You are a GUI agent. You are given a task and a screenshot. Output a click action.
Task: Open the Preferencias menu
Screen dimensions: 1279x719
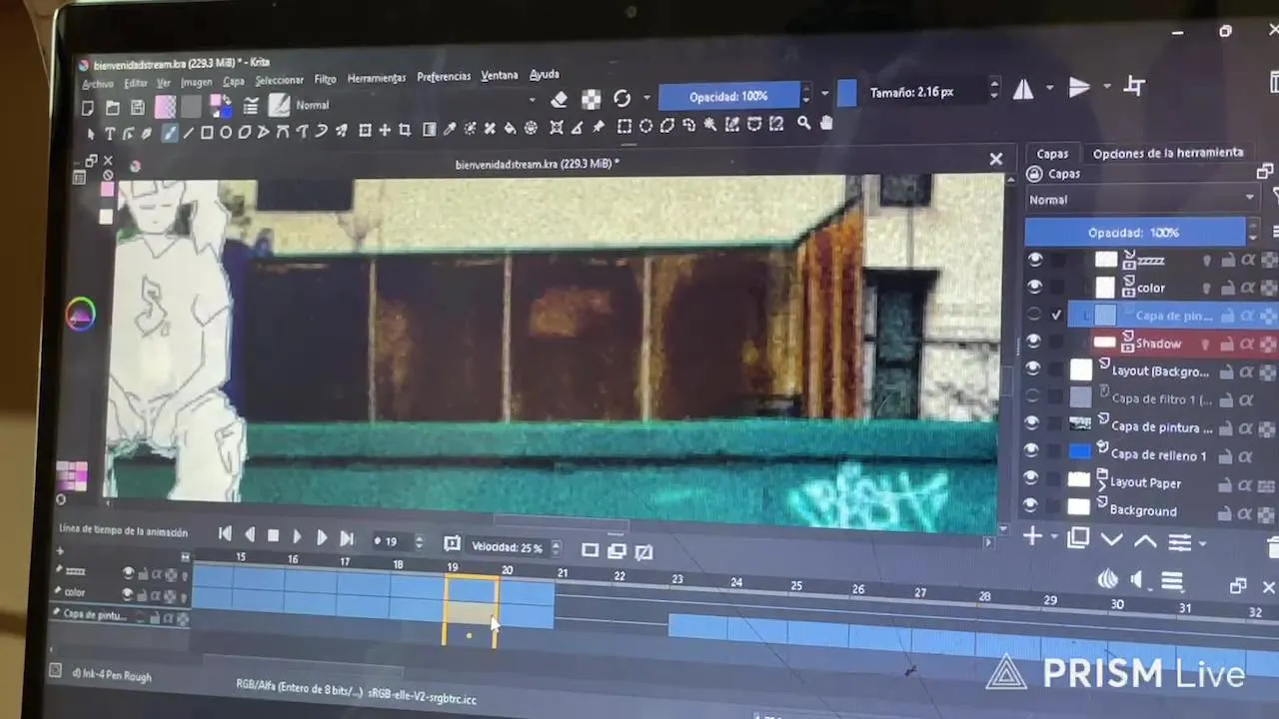(444, 77)
